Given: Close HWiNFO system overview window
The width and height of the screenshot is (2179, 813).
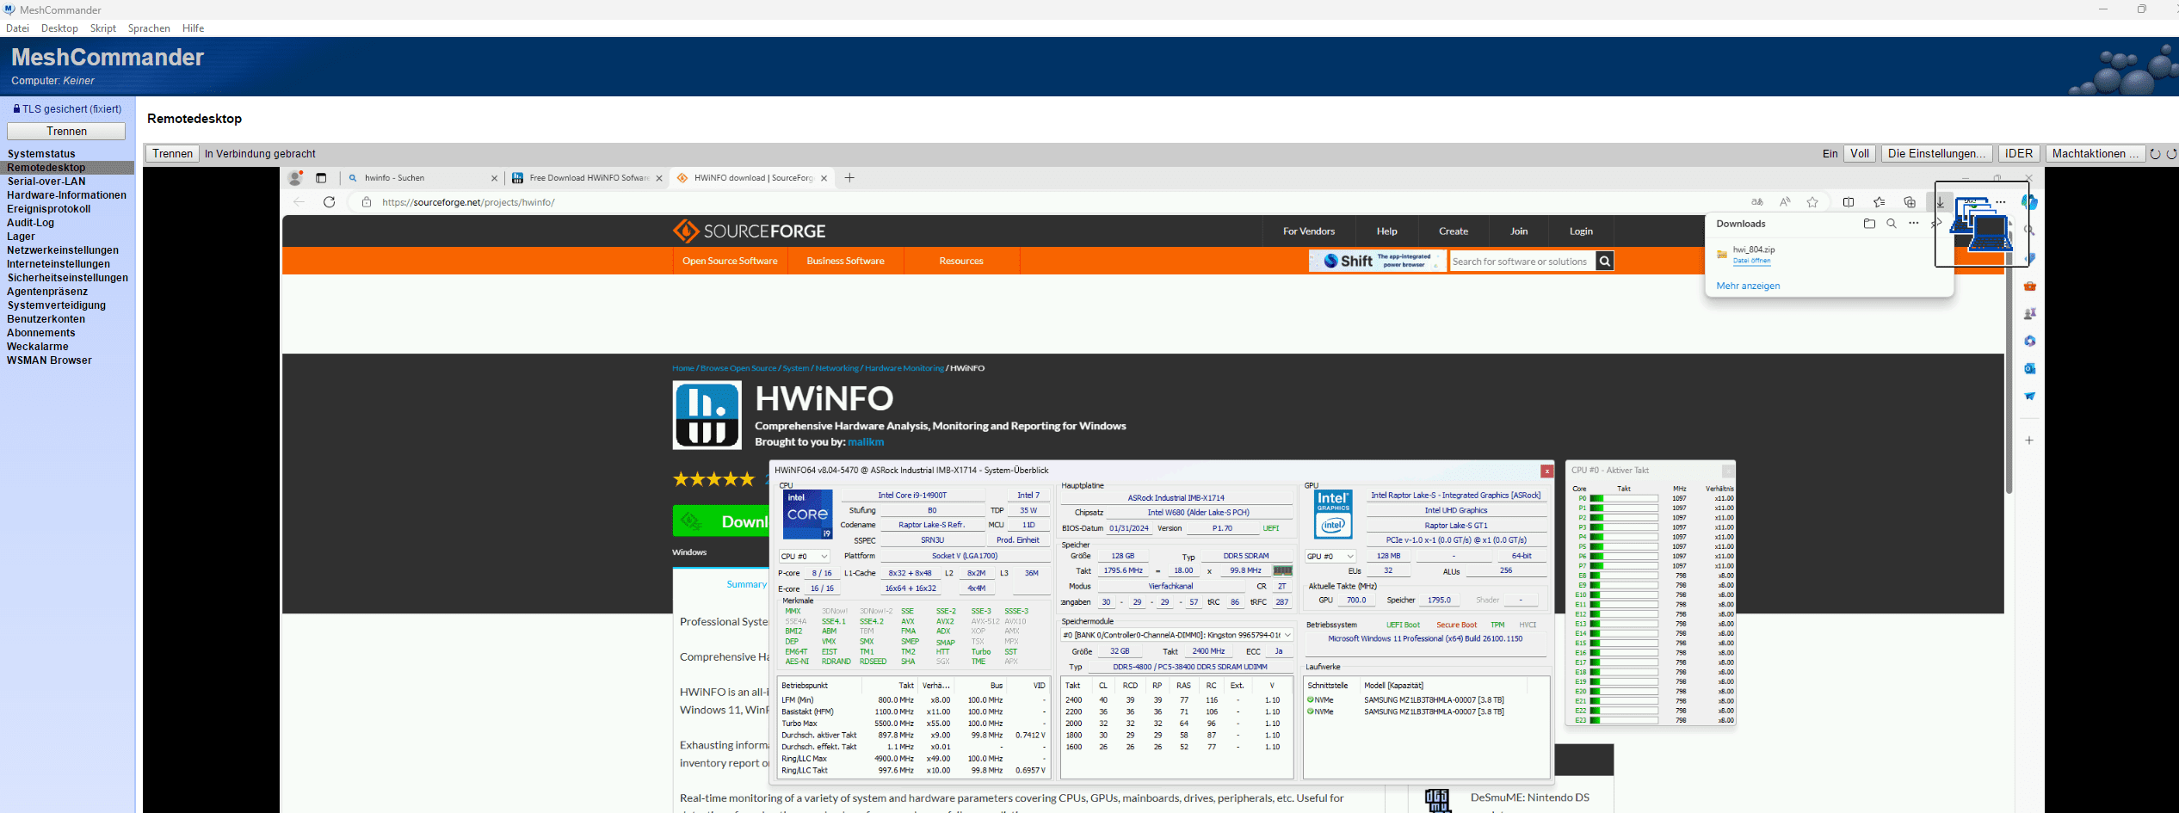Looking at the screenshot, I should (1546, 471).
